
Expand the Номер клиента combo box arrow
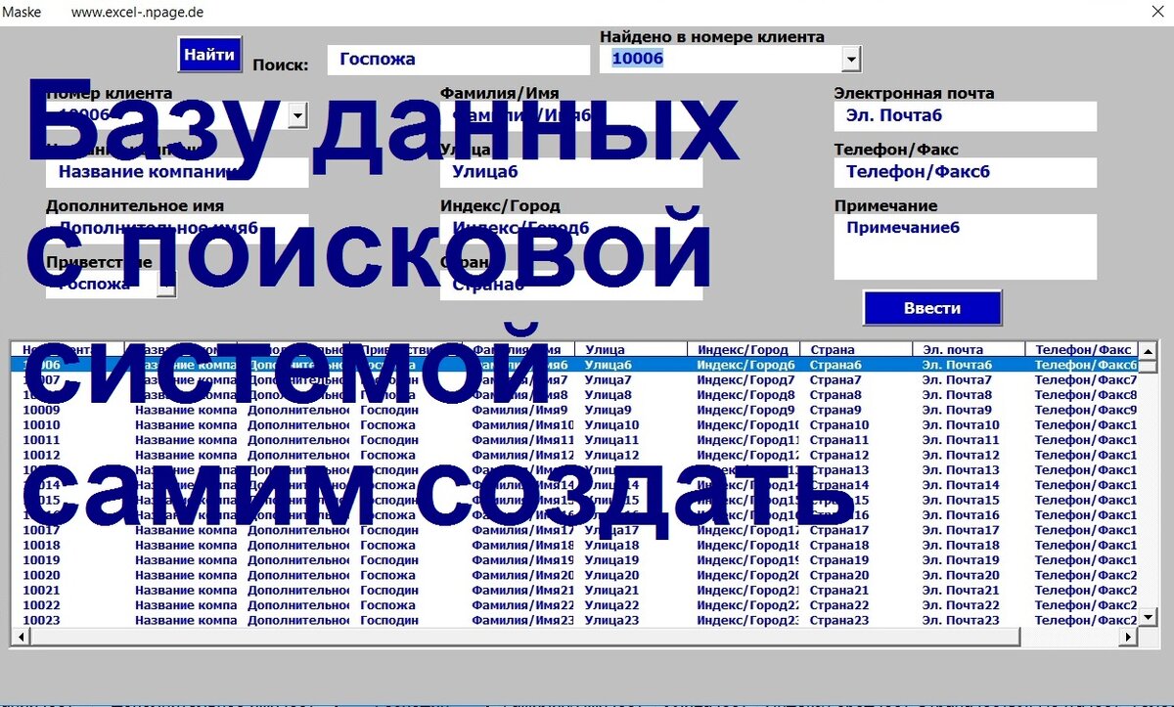[x=297, y=116]
